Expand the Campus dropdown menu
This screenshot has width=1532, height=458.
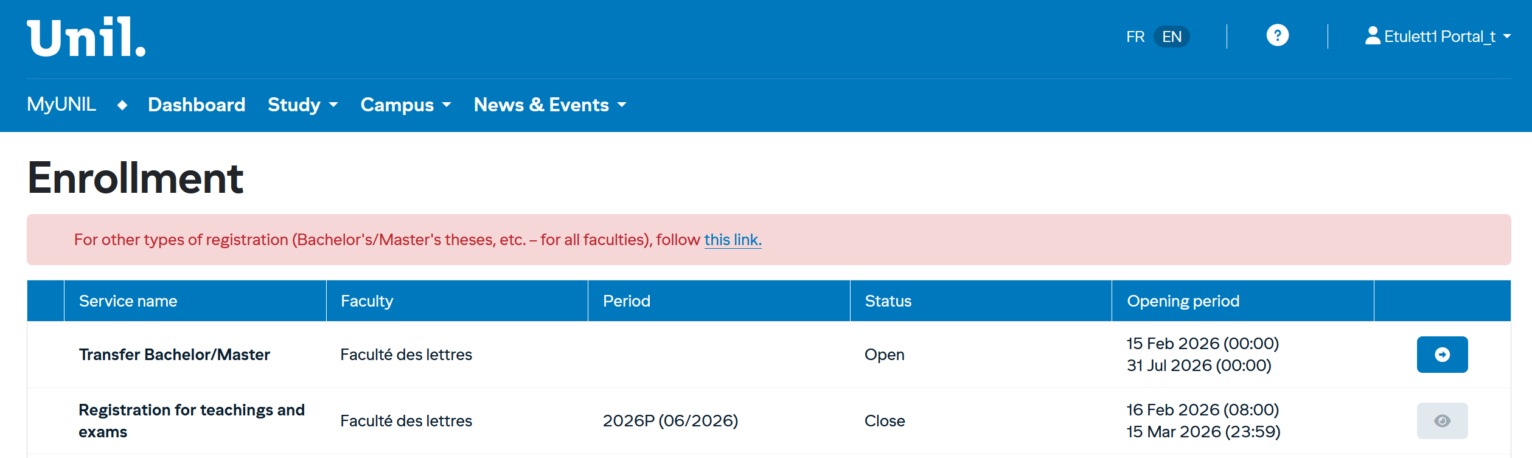point(406,105)
